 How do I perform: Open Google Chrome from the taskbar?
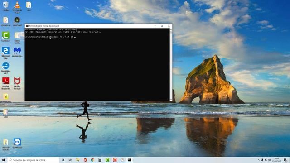92,160
